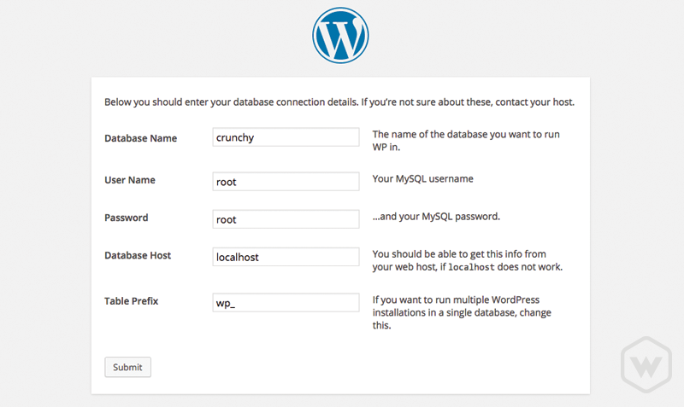Screen dimensions: 684x407
Task: Click the Table Prefix label
Action: pos(131,301)
